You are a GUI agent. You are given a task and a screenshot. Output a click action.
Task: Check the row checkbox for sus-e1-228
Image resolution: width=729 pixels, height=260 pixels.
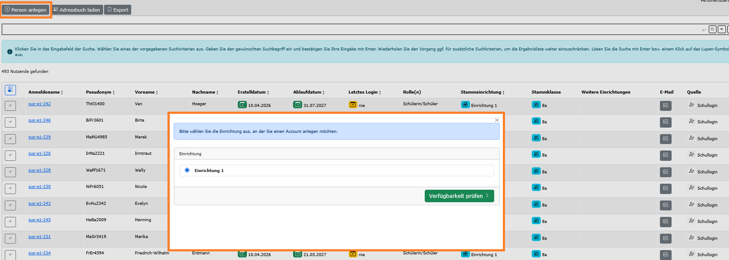[10, 172]
